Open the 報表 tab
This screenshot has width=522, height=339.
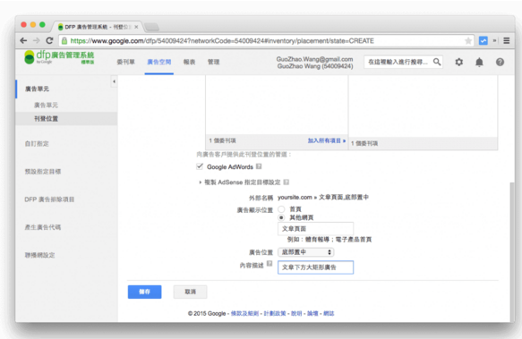pyautogui.click(x=189, y=62)
